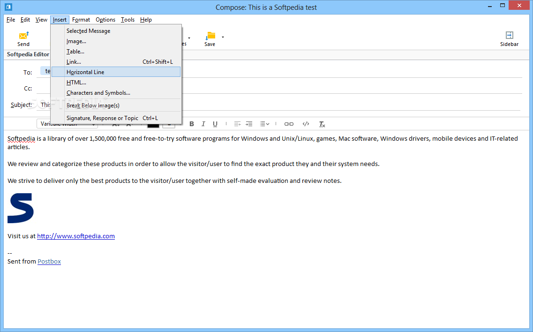Open the Help menu
533x332 pixels.
click(x=146, y=20)
